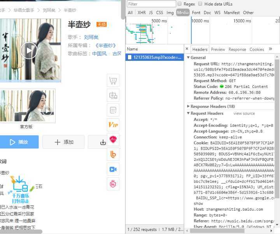Switch to the Preview tab
The width and height of the screenshot is (280, 234).
tap(218, 49)
